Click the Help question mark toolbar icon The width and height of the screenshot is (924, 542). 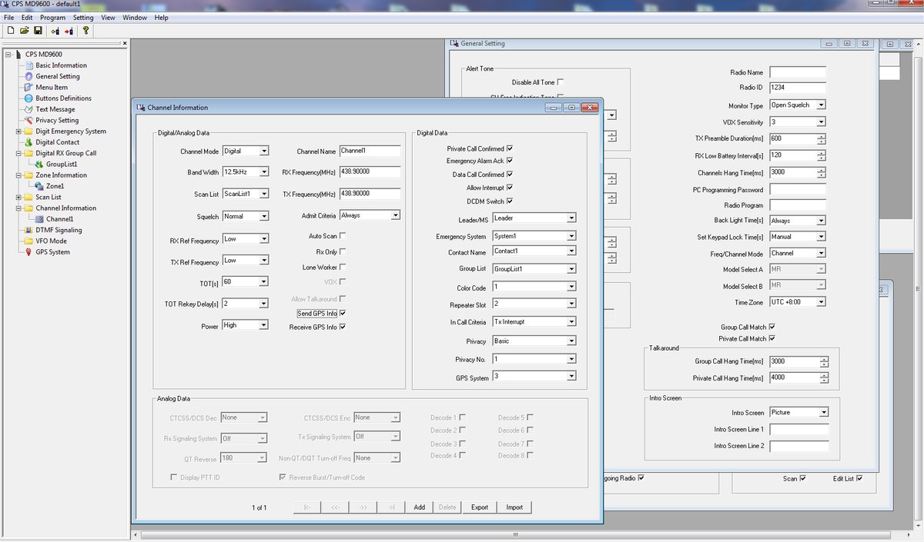click(x=85, y=31)
